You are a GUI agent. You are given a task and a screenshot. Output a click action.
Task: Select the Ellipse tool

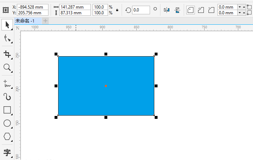coord(7,123)
